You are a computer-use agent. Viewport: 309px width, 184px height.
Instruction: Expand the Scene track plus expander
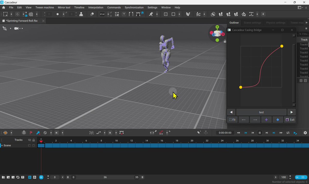click(x=2, y=145)
